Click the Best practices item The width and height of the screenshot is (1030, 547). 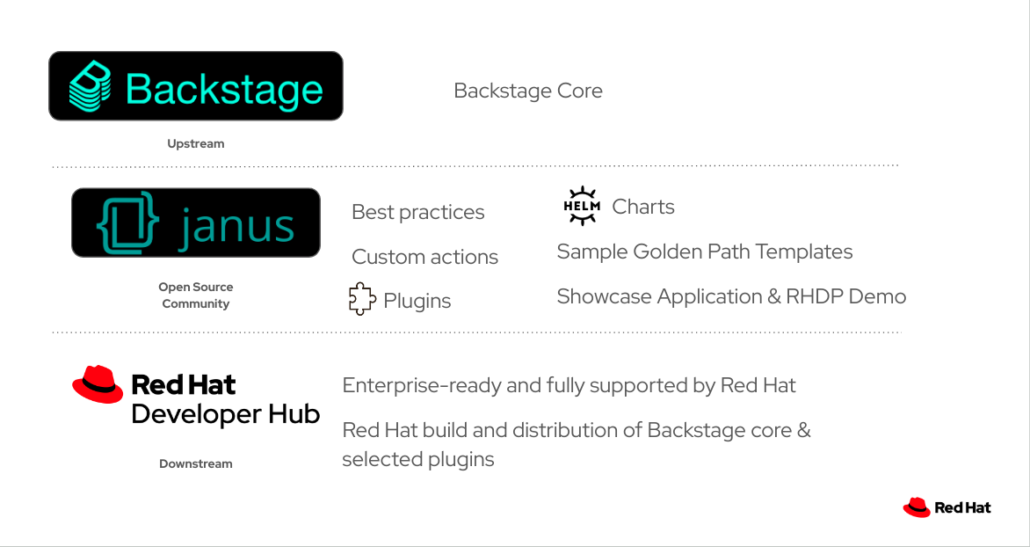(417, 212)
